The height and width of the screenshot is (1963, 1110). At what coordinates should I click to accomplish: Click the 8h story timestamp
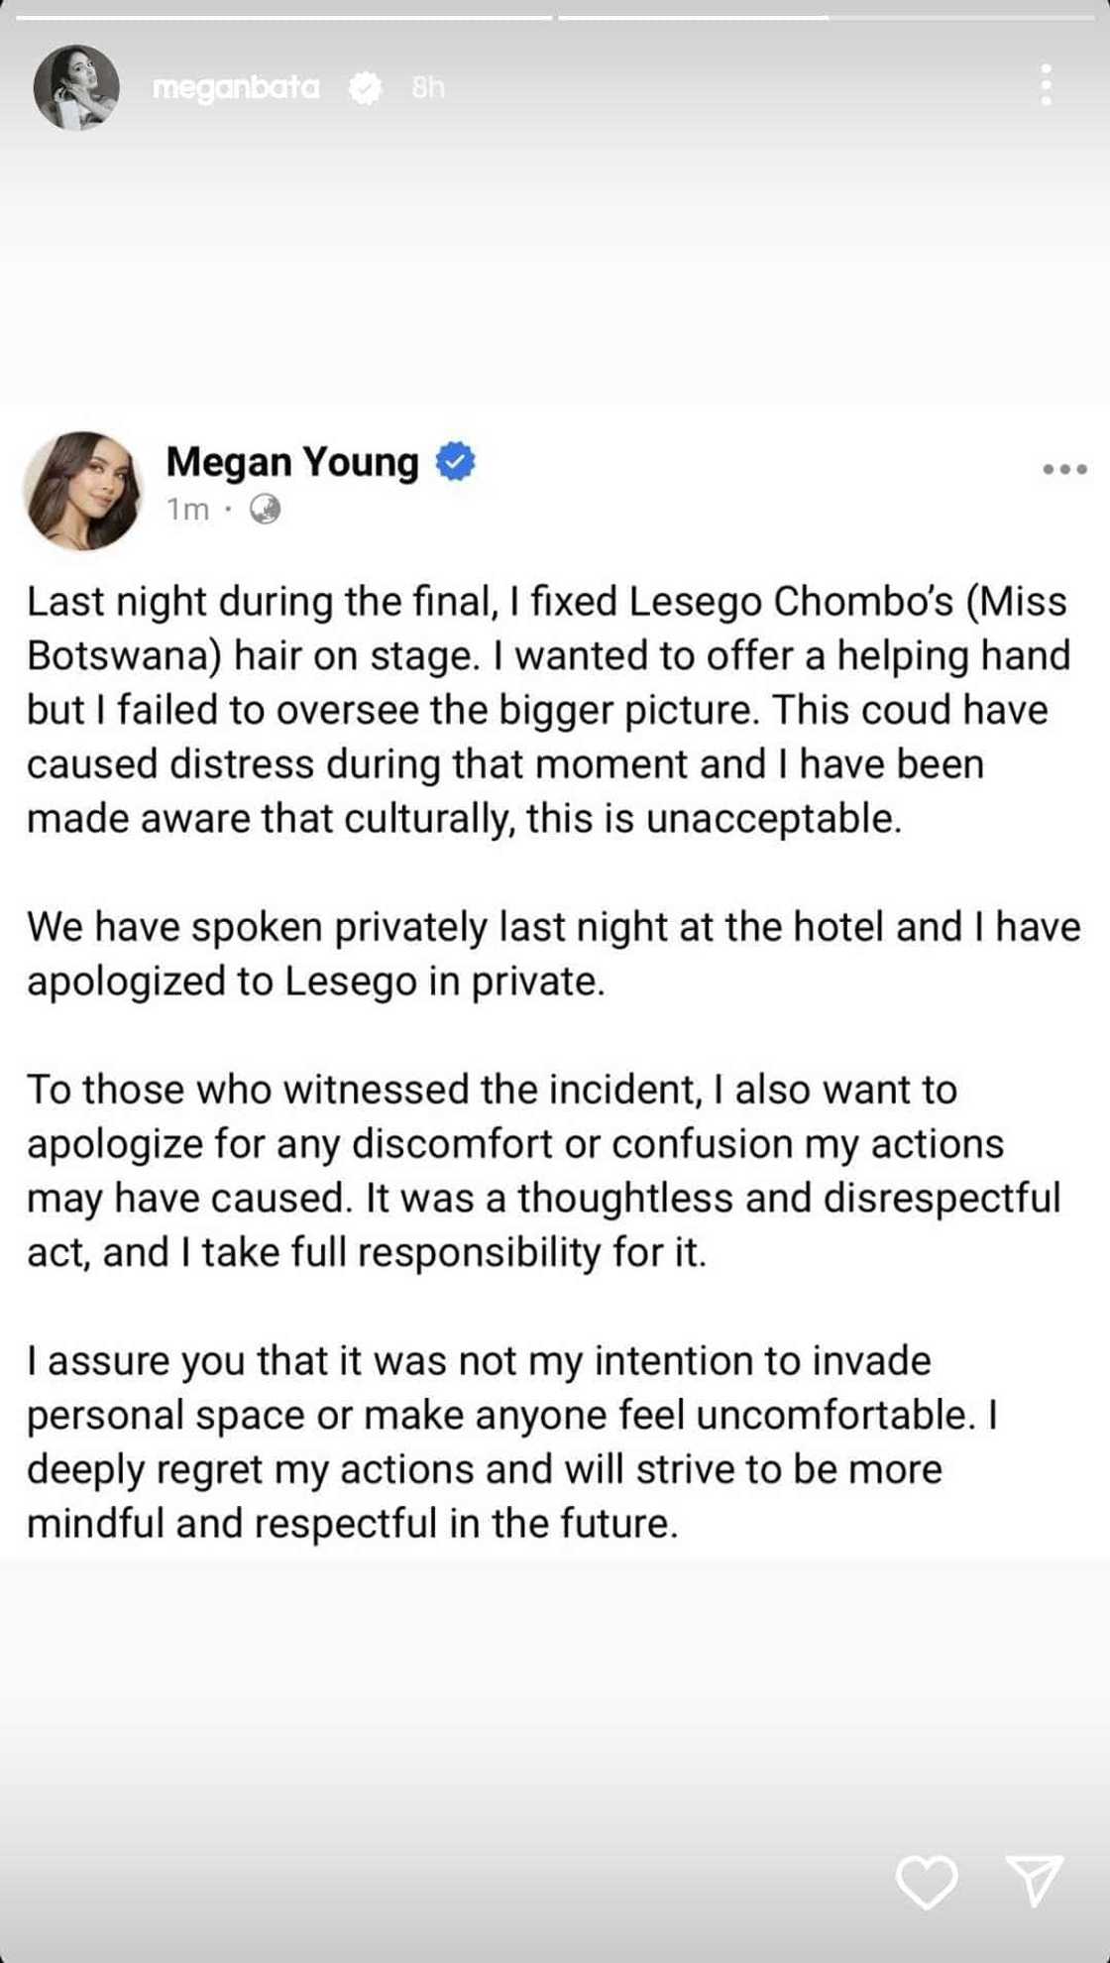[x=428, y=88]
